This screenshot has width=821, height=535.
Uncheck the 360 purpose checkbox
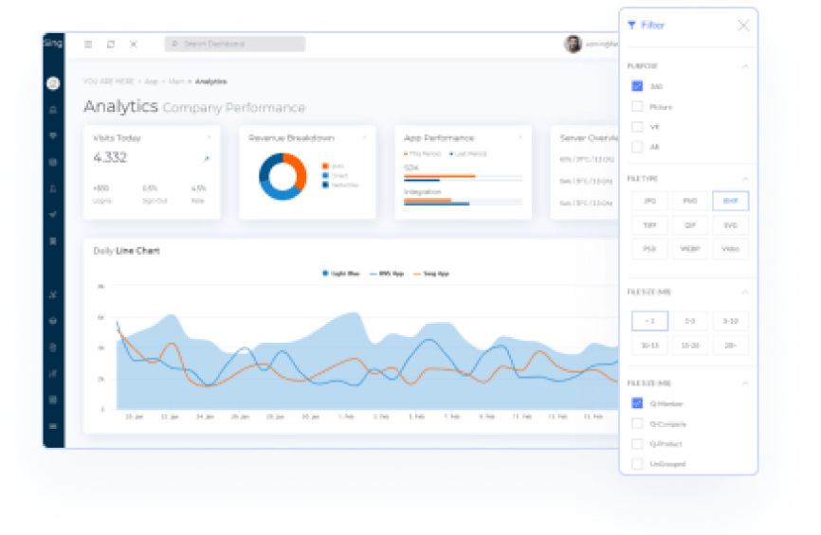[637, 86]
